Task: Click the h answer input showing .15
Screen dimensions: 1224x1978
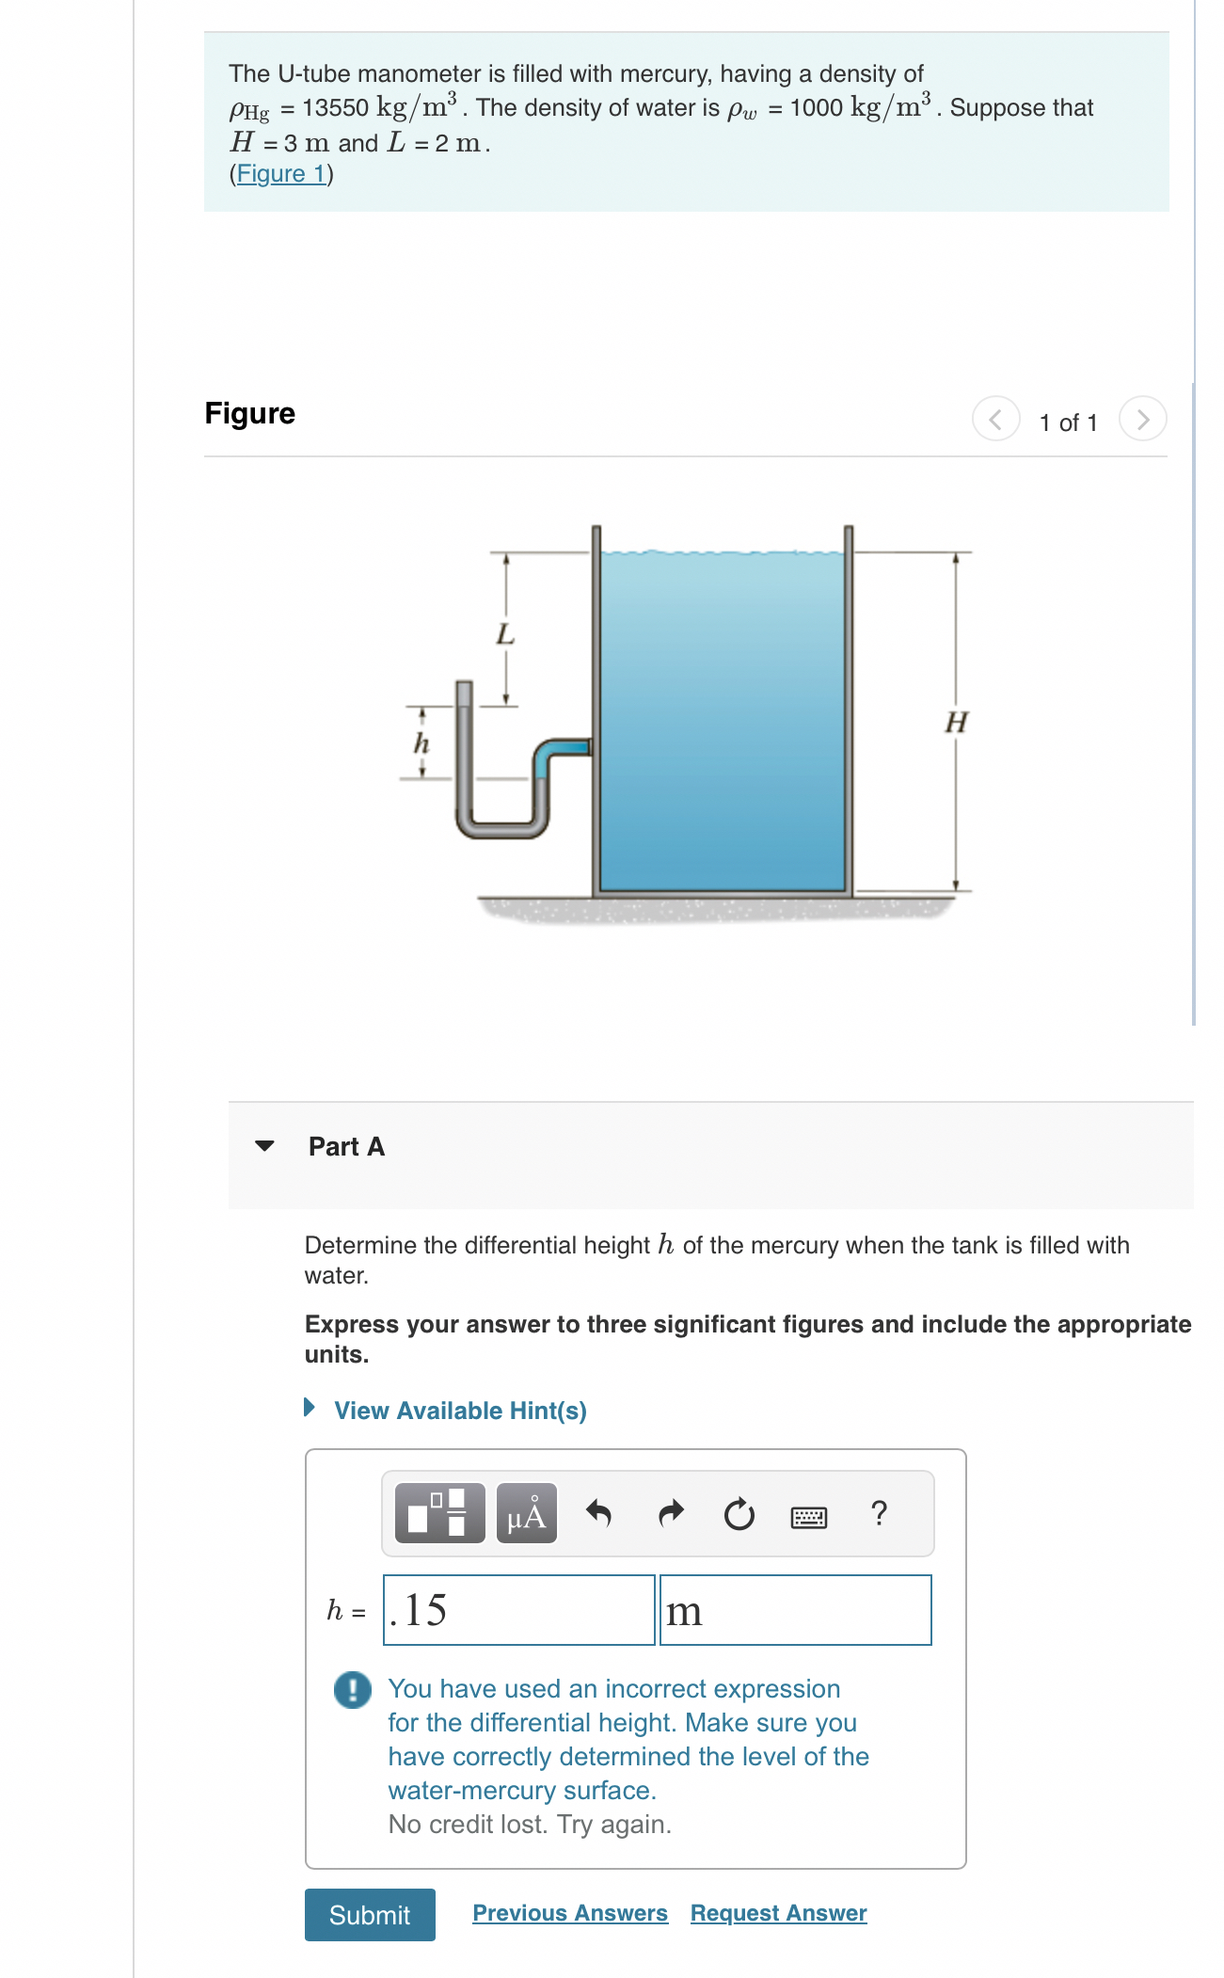Action: click(x=518, y=1609)
